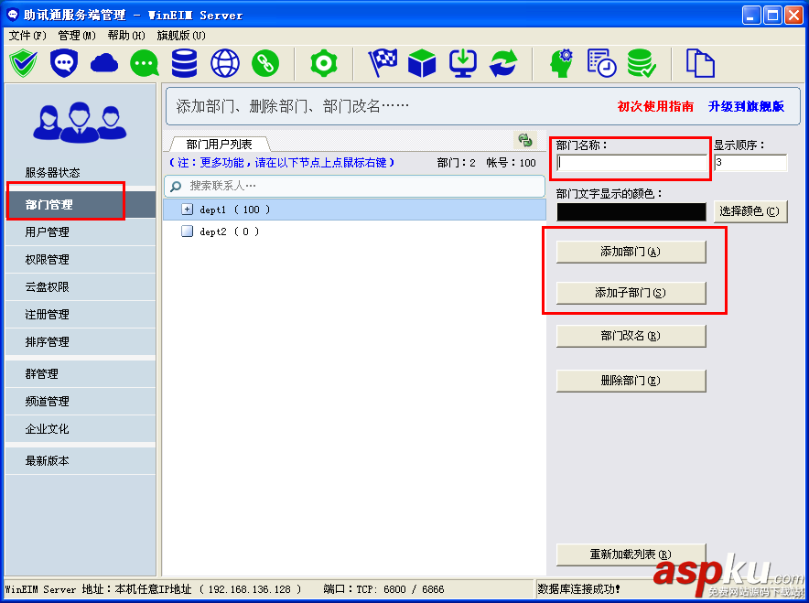Image resolution: width=809 pixels, height=603 pixels.
Task: Click the 添加部门(A) button
Action: tap(631, 252)
